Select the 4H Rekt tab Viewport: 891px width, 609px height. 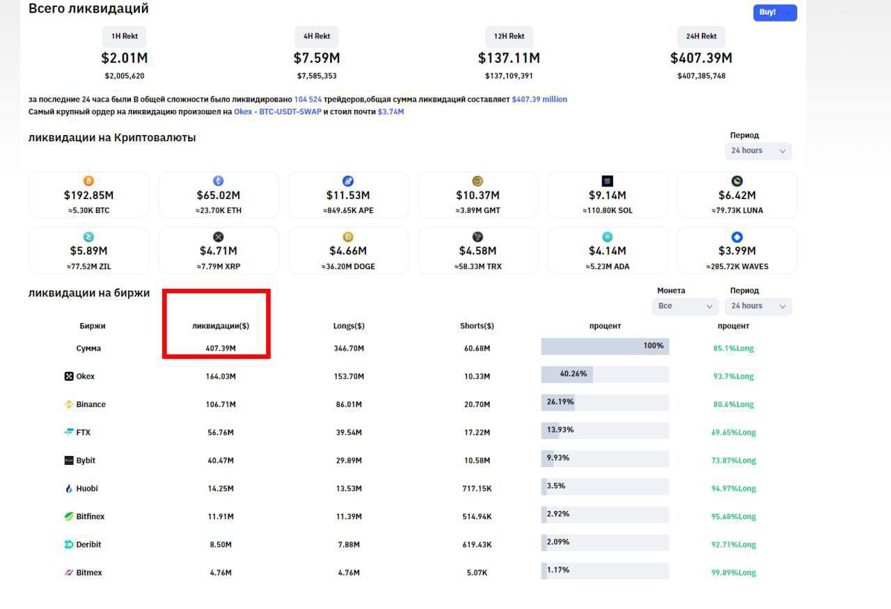(x=317, y=36)
